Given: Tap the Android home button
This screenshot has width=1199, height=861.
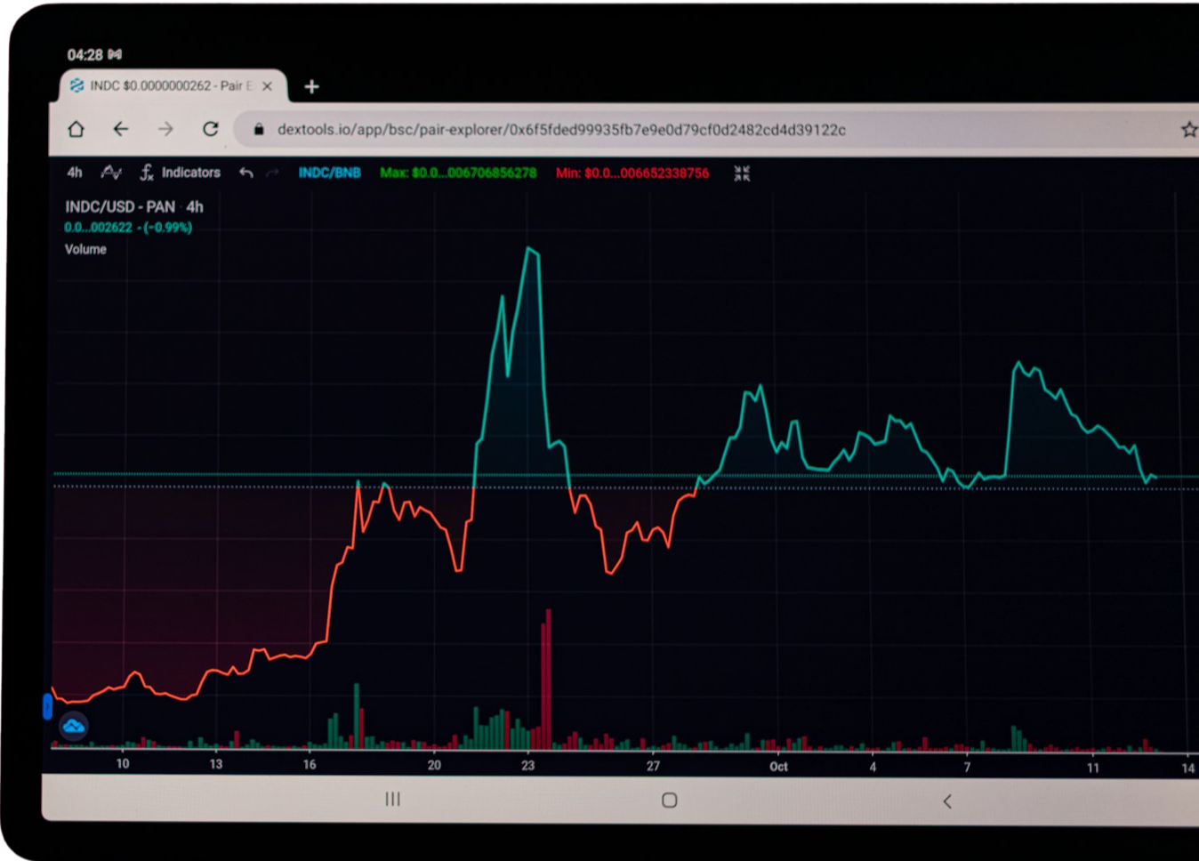Looking at the screenshot, I should pyautogui.click(x=670, y=801).
